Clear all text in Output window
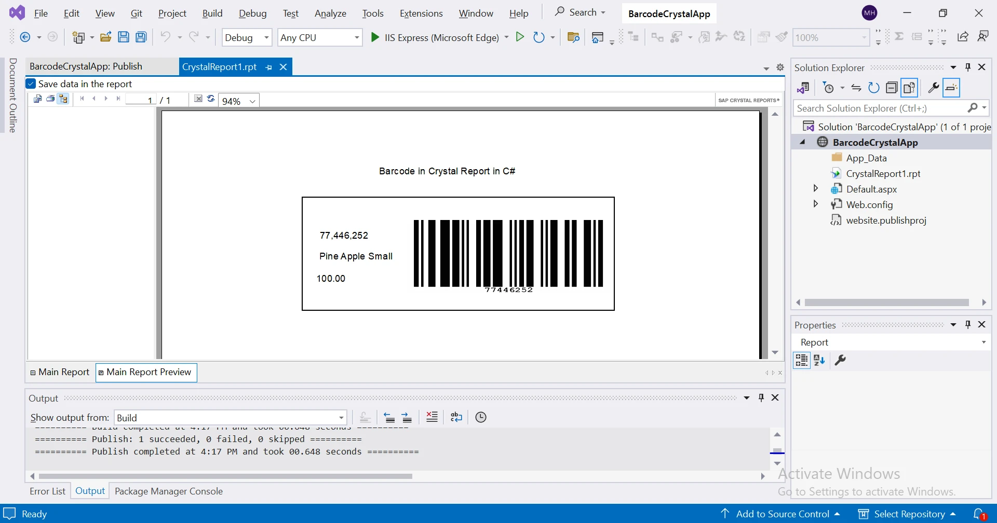This screenshot has height=523, width=997. [x=432, y=417]
